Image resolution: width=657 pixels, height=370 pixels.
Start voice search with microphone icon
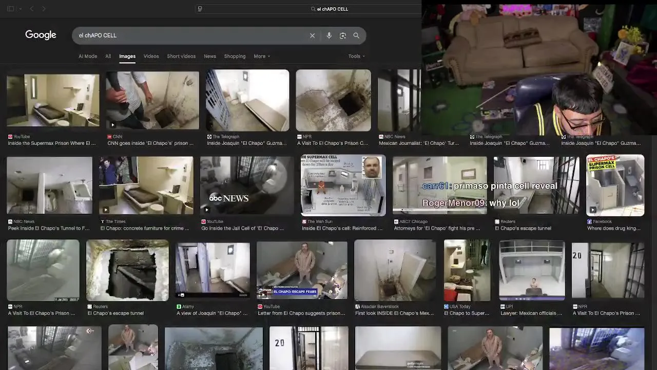pyautogui.click(x=329, y=35)
